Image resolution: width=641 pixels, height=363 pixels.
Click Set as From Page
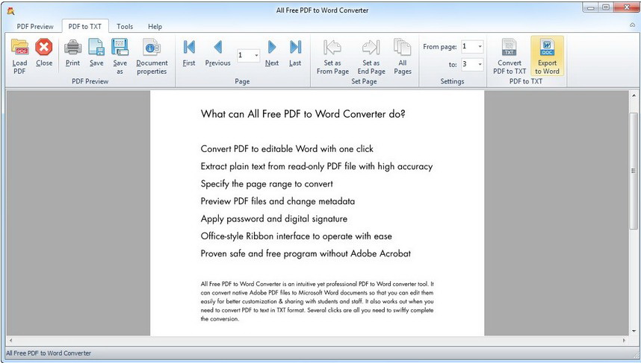pyautogui.click(x=332, y=57)
